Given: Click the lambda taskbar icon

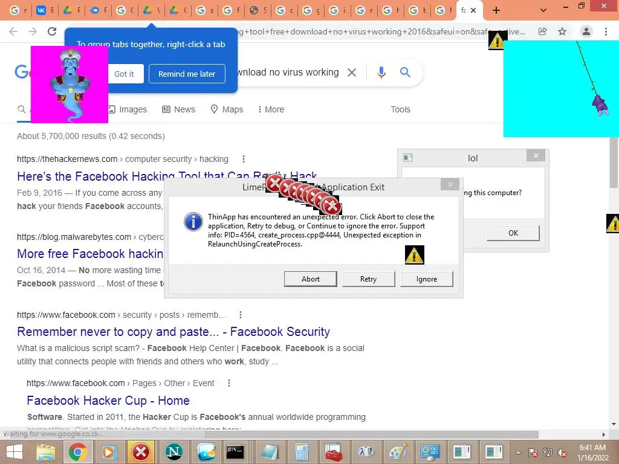Looking at the screenshot, I should (366, 452).
